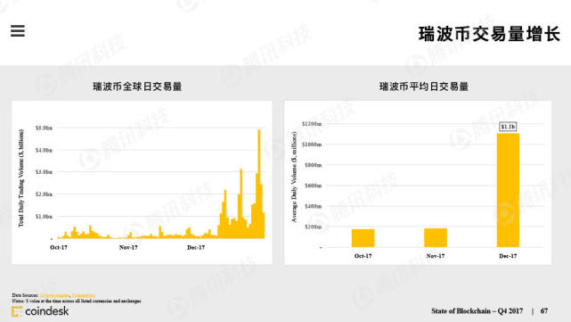Select the $1.1b data label

click(x=508, y=127)
